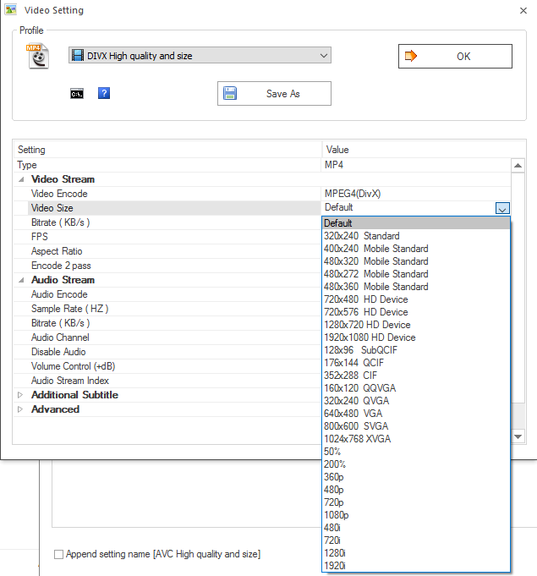Select 128x96 SubQCIF size
The image size is (537, 576).
tap(416, 350)
